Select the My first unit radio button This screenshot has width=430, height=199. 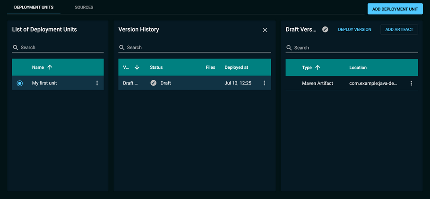[x=20, y=83]
